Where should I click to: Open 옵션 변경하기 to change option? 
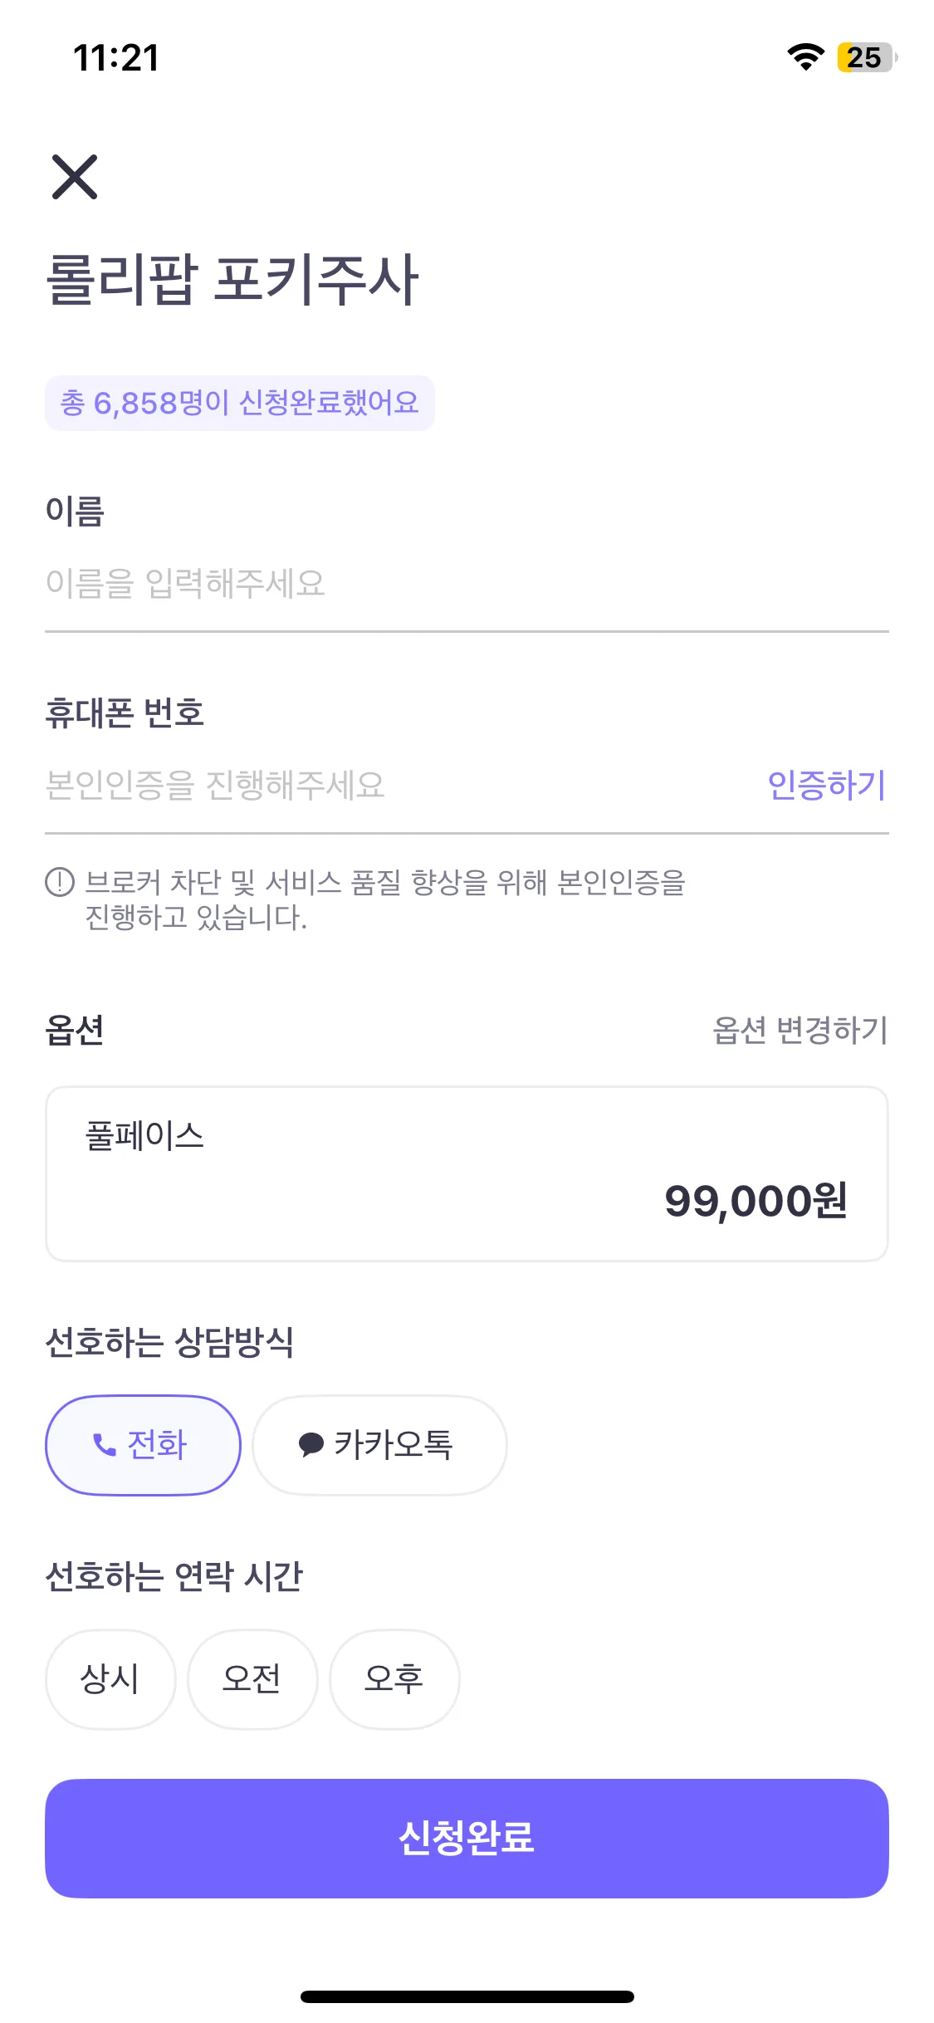800,1031
